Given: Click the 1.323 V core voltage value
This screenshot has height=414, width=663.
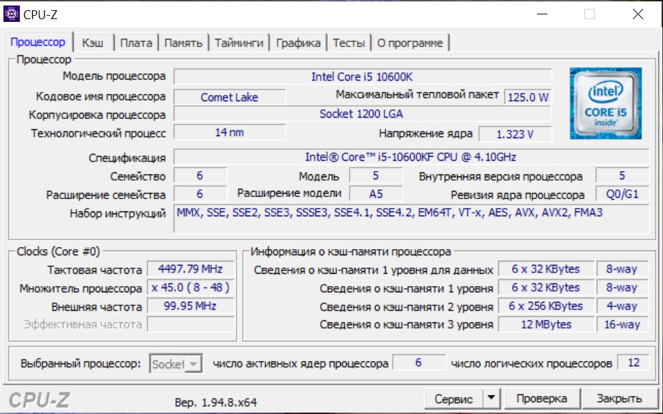Looking at the screenshot, I should tap(515, 134).
